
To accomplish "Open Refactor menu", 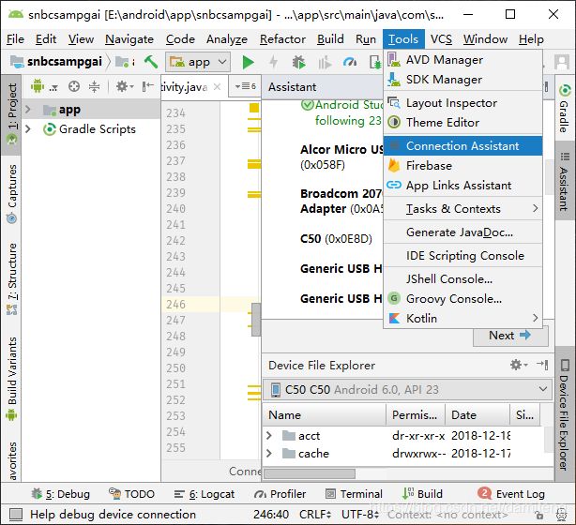I will point(282,39).
